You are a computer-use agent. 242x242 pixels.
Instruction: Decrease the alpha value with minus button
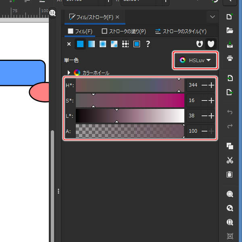pyautogui.click(x=204, y=131)
